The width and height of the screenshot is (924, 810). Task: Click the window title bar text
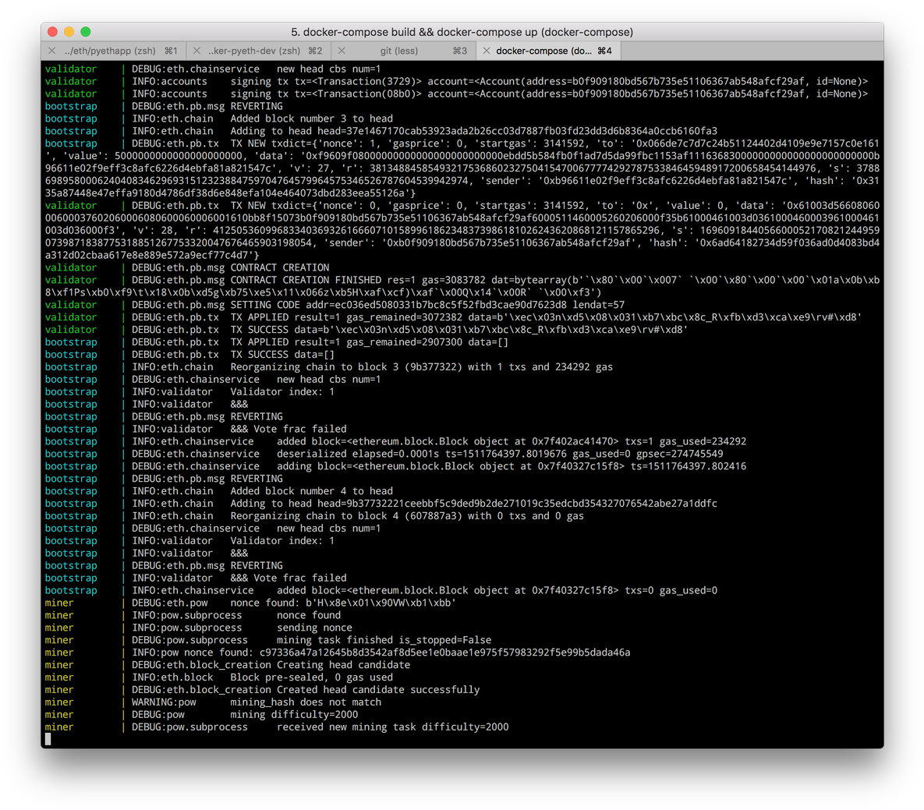(462, 32)
